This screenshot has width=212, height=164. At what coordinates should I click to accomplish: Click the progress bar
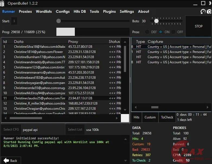pyautogui.click(x=93, y=32)
